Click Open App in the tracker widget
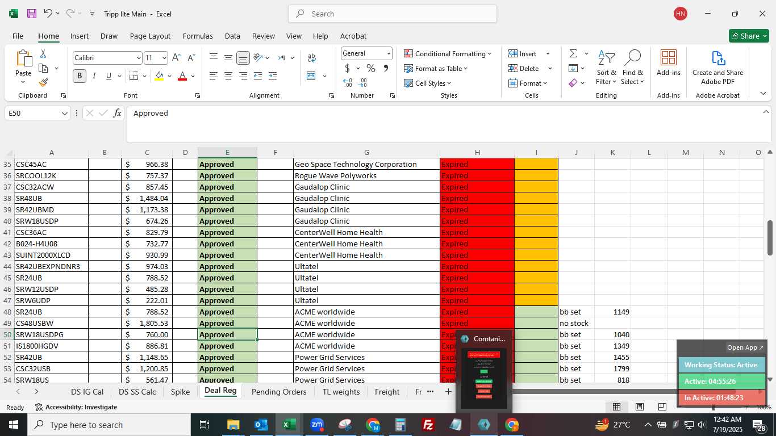The width and height of the screenshot is (776, 436). click(745, 347)
